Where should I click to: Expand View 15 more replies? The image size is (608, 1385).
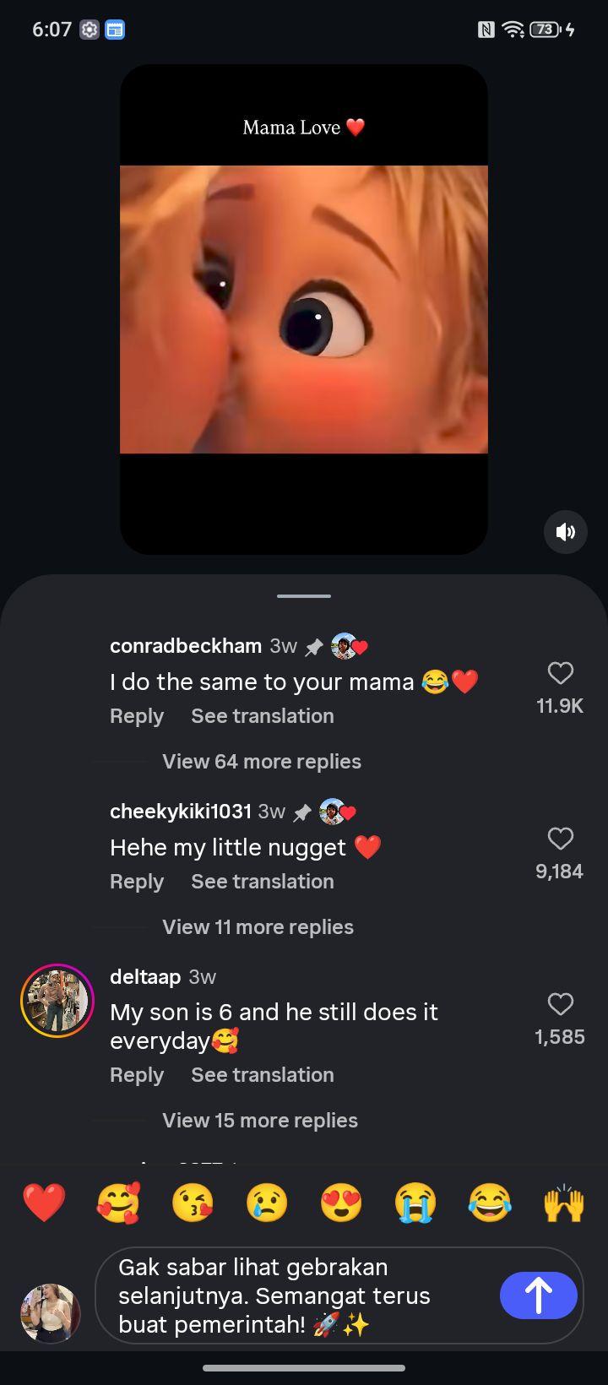coord(260,1120)
